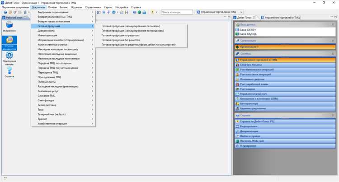Open the Видеоролики help item

285,126
